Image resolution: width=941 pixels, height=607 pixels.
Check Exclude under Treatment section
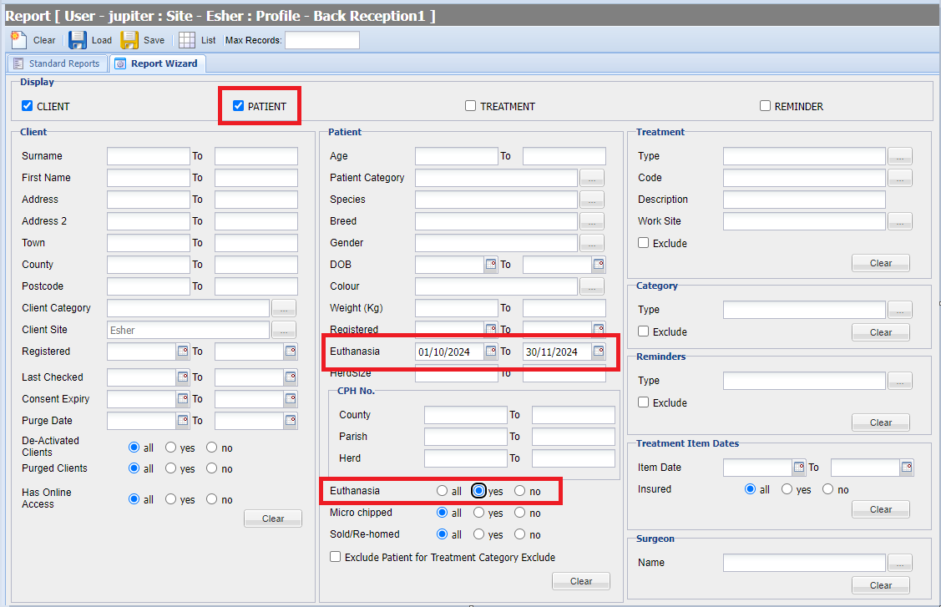point(643,243)
